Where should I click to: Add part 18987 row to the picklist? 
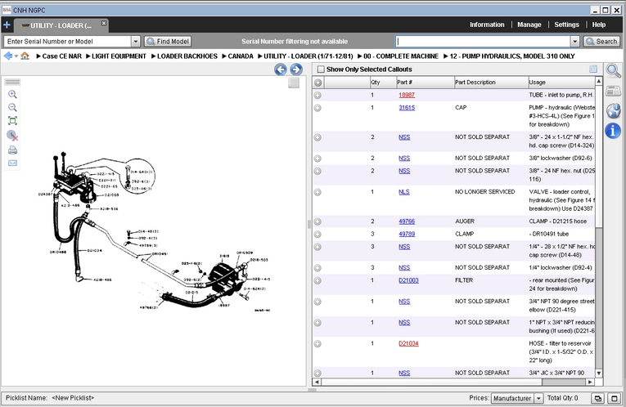tap(318, 95)
